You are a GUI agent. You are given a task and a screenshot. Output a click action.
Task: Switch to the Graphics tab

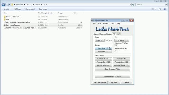[x=103, y=34]
